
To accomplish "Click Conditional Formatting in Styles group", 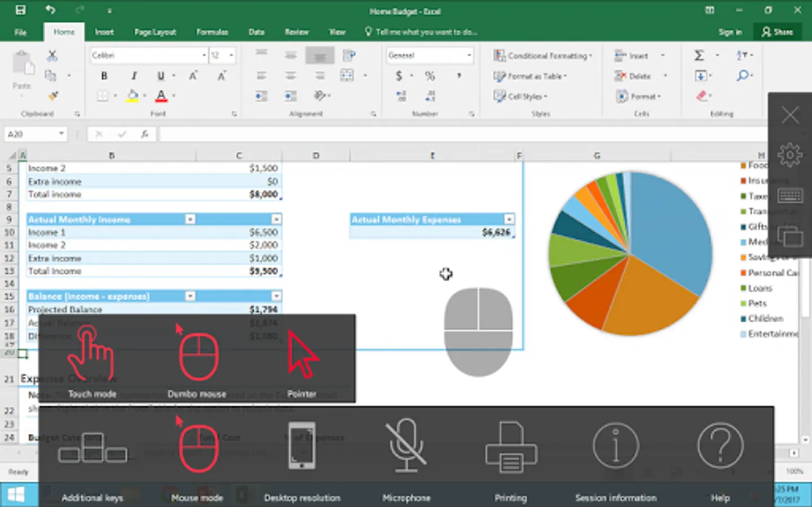I will click(544, 56).
